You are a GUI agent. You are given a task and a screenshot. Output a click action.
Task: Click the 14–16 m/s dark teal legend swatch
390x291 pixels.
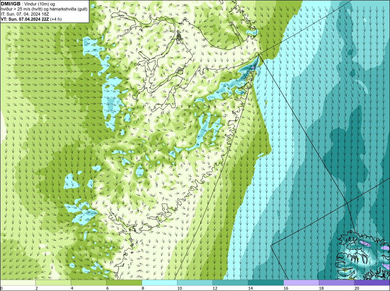click(266, 283)
